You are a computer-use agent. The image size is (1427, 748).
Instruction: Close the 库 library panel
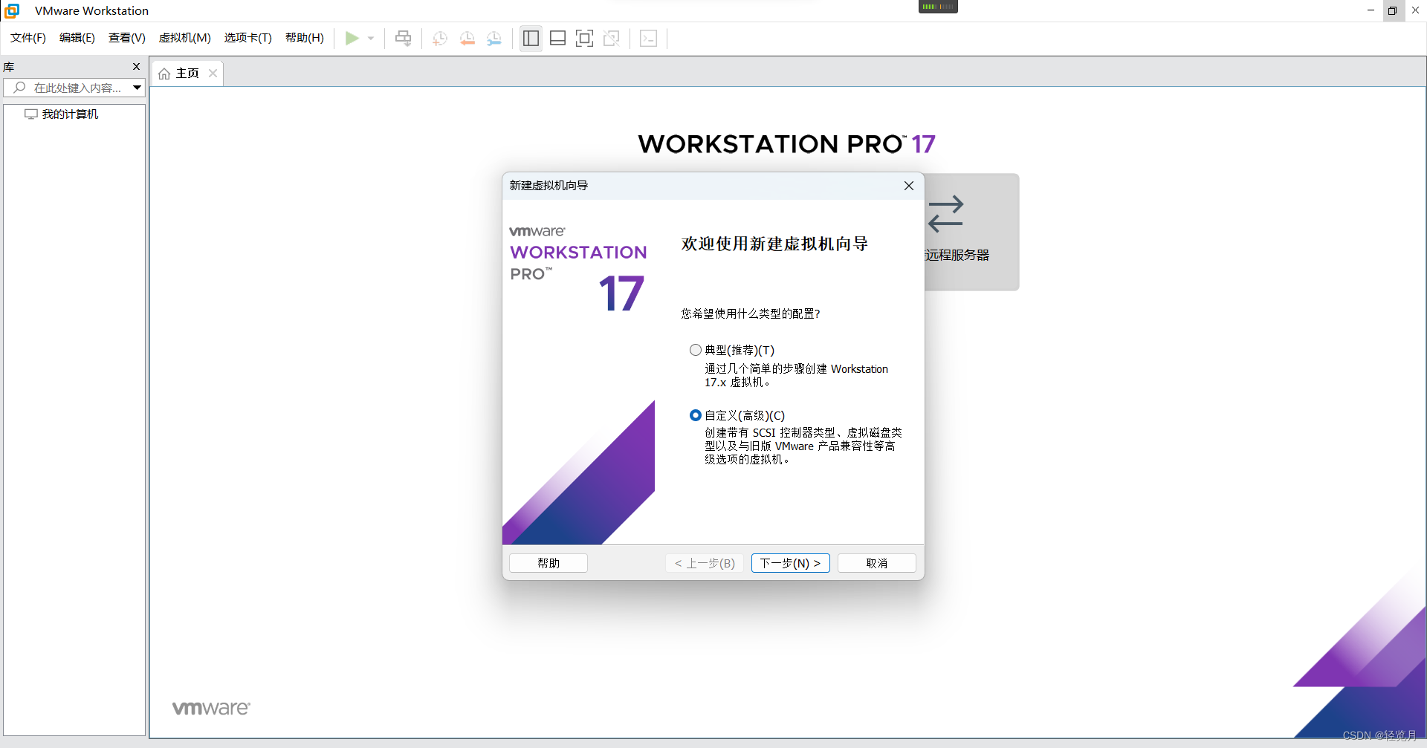(136, 67)
